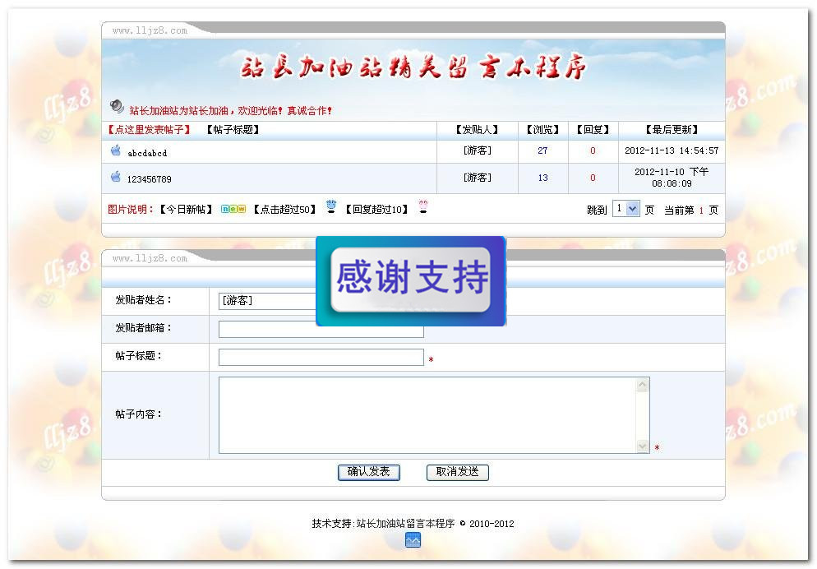Click date 2012-11-13 14:54:57
817x569 pixels.
pyautogui.click(x=672, y=150)
